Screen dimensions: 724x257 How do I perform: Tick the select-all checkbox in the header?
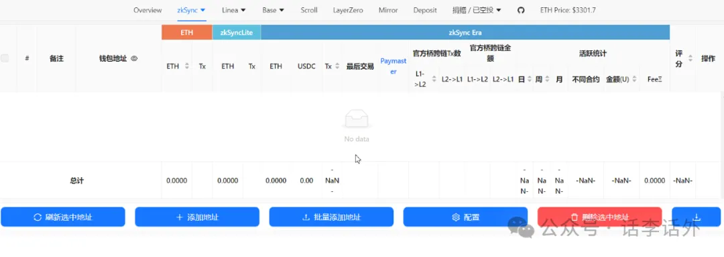5,58
